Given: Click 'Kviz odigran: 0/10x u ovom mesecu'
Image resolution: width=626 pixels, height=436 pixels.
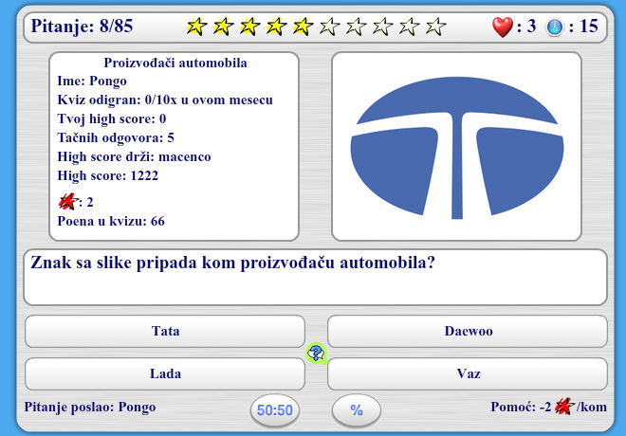Looking at the screenshot, I should tap(165, 100).
